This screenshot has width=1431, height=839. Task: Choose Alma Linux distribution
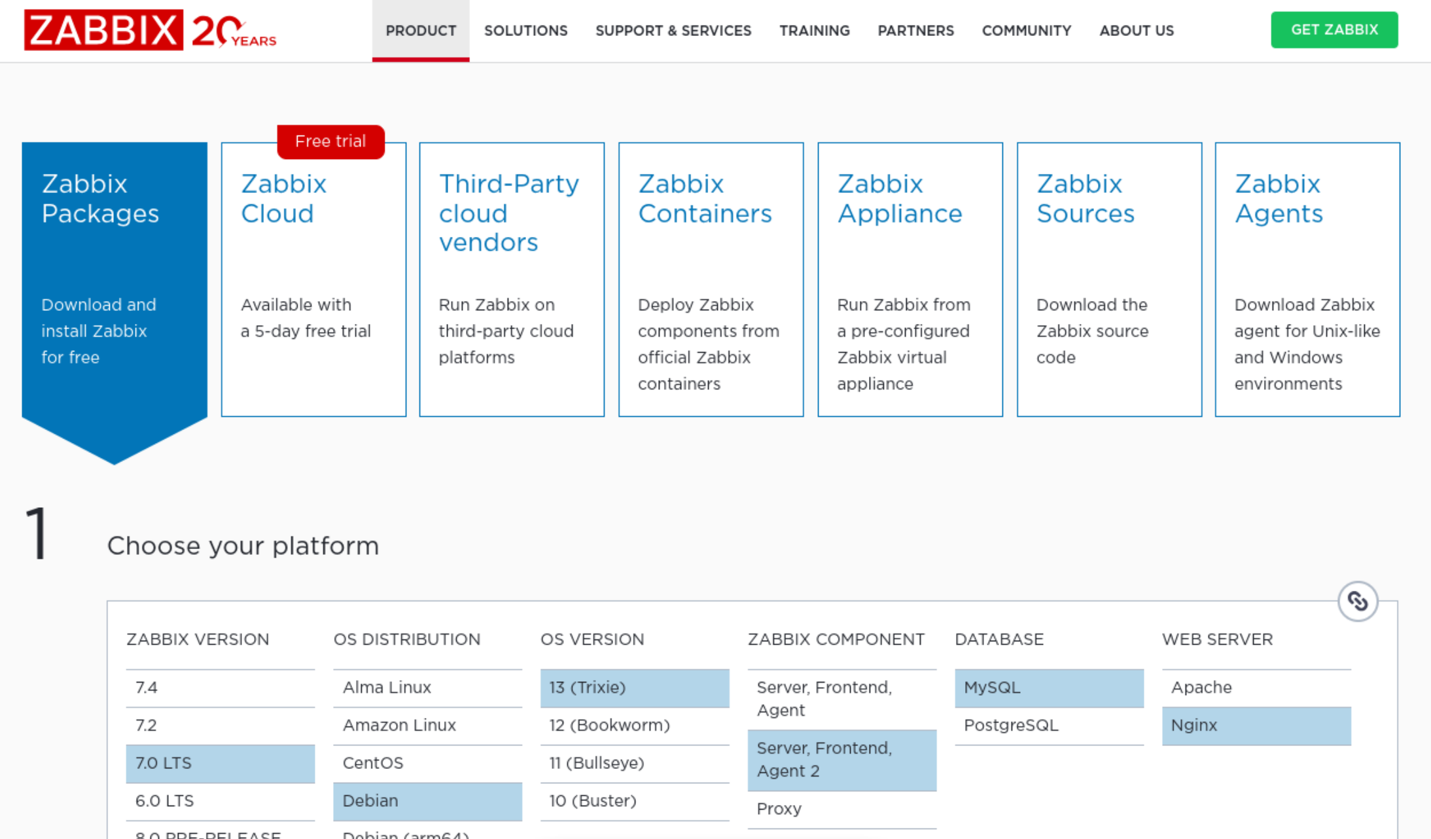tap(428, 688)
